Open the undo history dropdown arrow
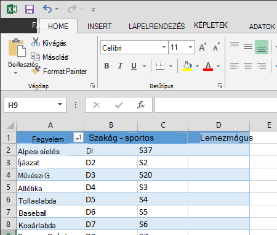Screen dimensions: 277x235 tap(57, 9)
